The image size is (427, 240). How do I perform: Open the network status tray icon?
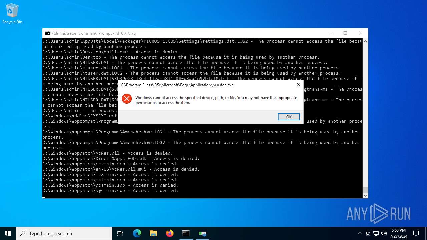point(376,233)
